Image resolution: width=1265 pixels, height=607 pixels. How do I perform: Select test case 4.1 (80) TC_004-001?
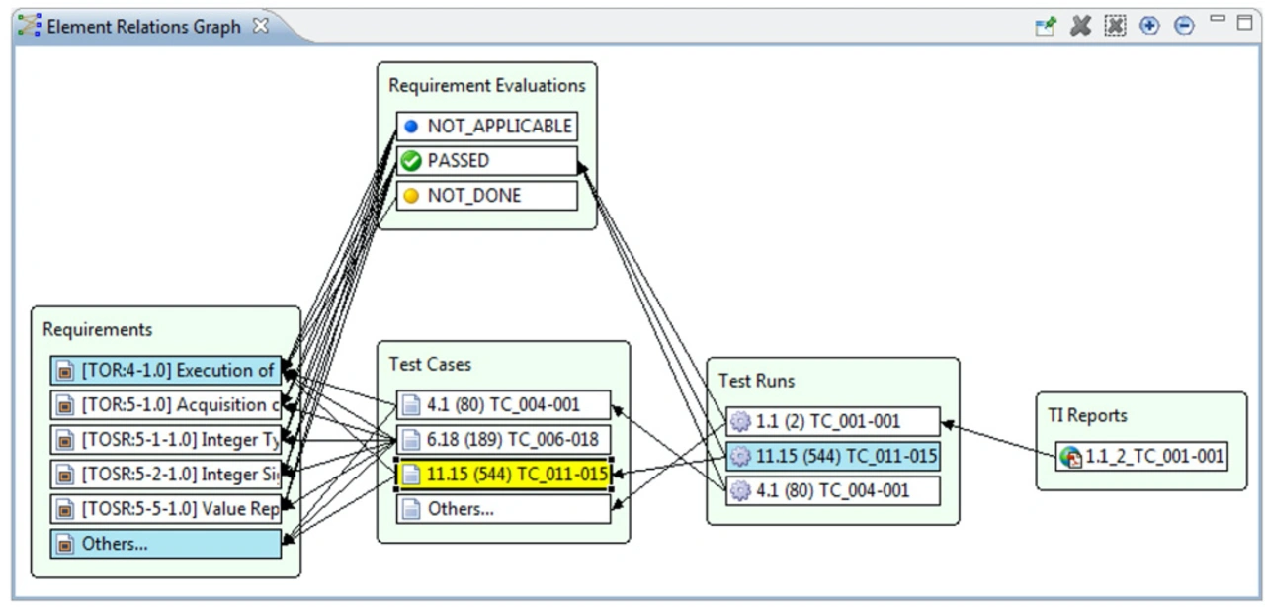[504, 405]
